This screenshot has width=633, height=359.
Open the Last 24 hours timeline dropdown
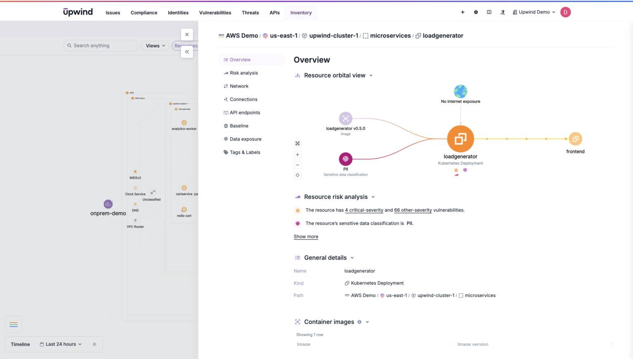(x=60, y=344)
